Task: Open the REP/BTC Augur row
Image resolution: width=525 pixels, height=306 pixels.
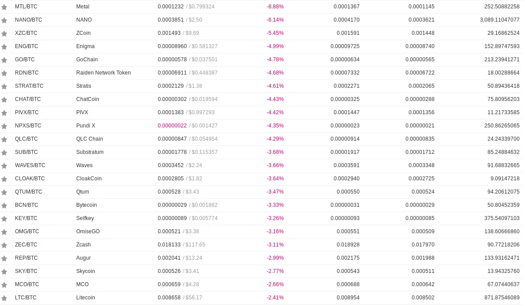Action: pos(261,258)
